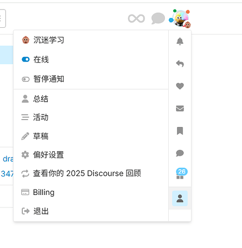
Task: View 查看你的 2025 Discourse 回顾
Action: click(91, 174)
